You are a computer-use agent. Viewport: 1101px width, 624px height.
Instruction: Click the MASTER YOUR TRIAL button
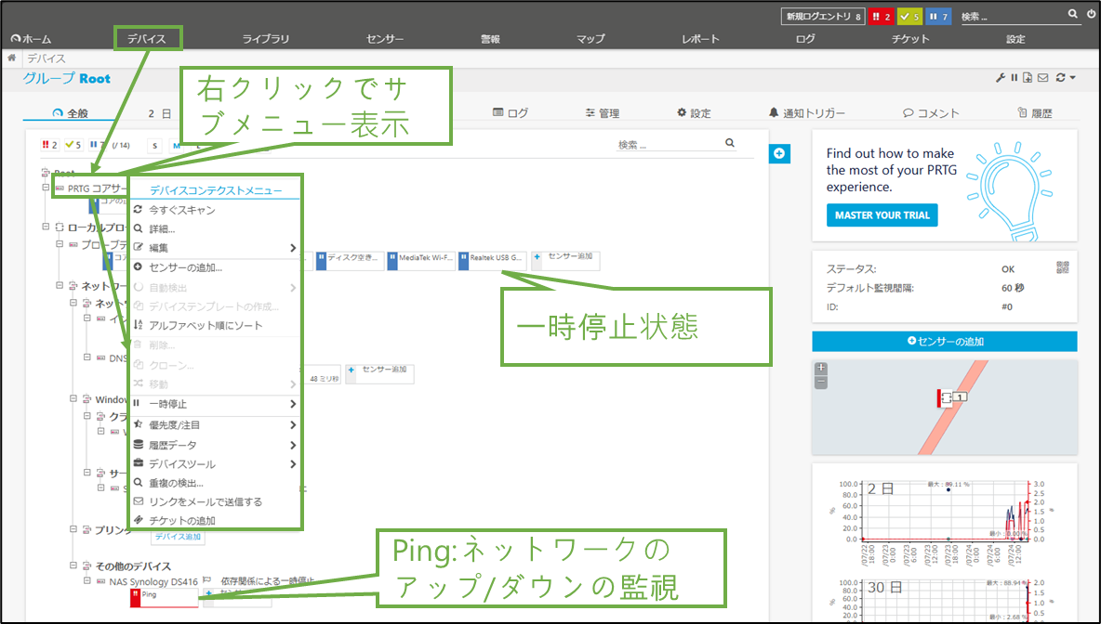[882, 215]
